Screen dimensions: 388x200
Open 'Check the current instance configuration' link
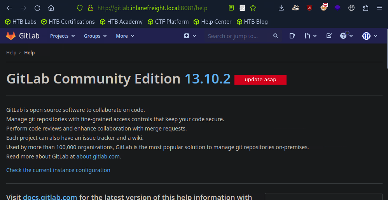point(58,170)
